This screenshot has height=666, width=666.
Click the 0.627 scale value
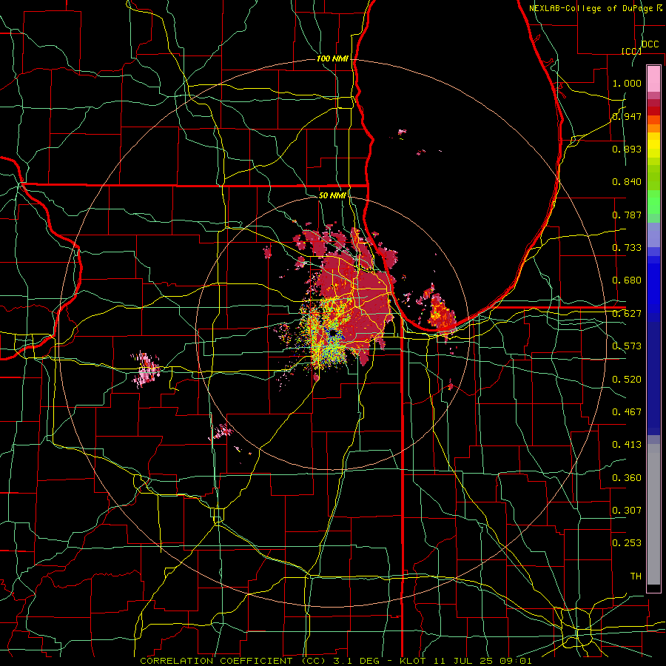627,314
